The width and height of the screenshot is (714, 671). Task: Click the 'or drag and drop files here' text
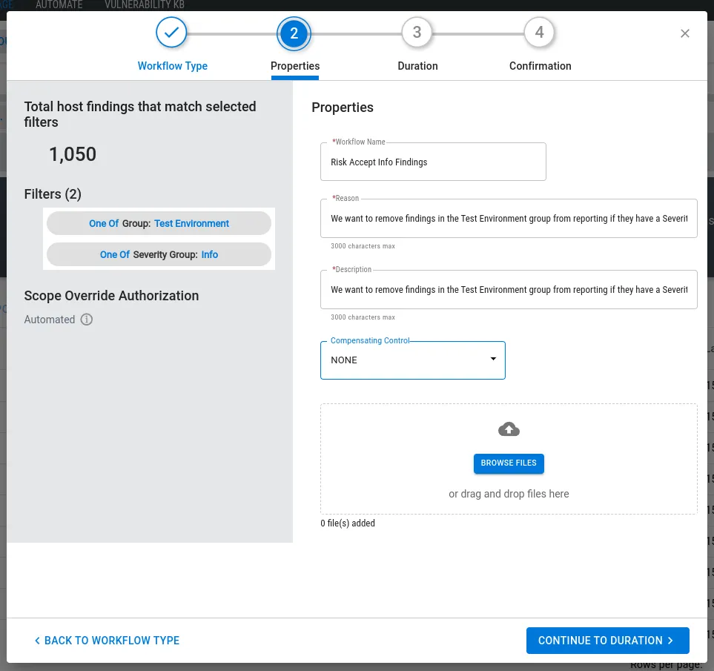[509, 494]
